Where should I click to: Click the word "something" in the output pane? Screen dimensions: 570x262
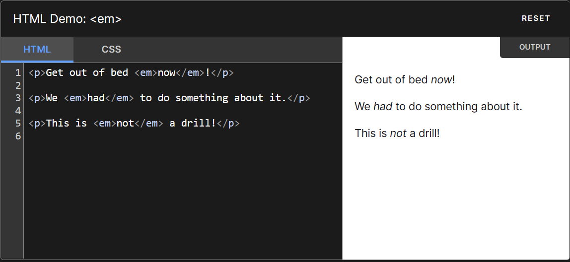pyautogui.click(x=449, y=107)
